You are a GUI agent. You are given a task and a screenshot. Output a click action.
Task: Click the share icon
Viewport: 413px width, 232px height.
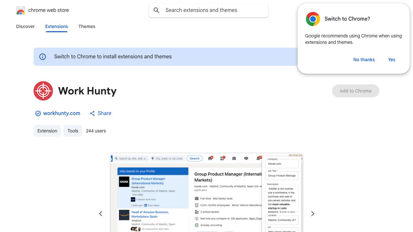pyautogui.click(x=92, y=113)
